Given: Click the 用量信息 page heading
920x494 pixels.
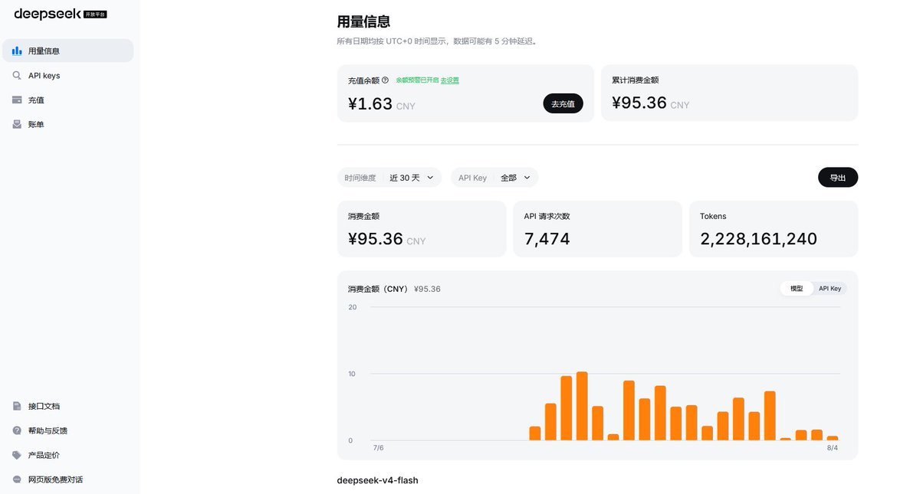Looking at the screenshot, I should coord(364,21).
